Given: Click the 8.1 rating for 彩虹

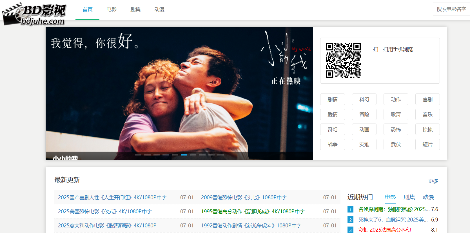Looking at the screenshot, I should pyautogui.click(x=435, y=230).
